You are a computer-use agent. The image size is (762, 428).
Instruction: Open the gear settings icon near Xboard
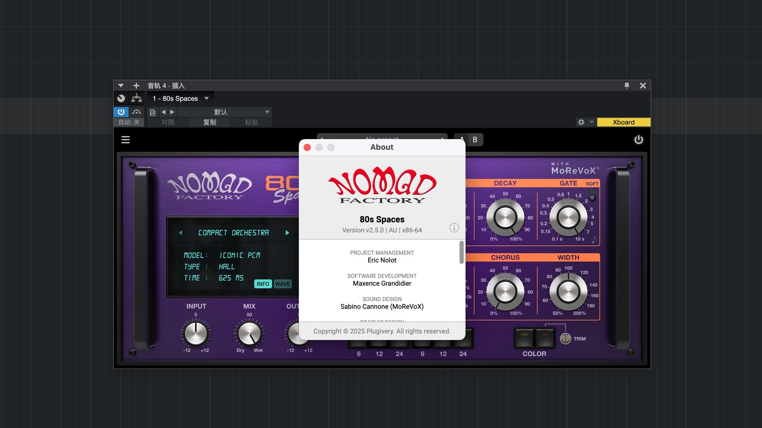[x=581, y=122]
